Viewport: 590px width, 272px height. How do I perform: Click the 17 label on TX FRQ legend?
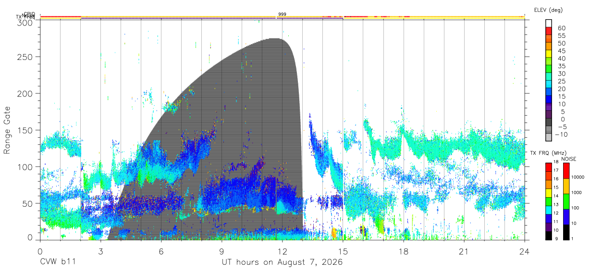click(x=555, y=170)
